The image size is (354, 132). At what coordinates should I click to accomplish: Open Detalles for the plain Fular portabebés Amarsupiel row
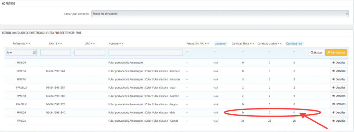pos(339,62)
